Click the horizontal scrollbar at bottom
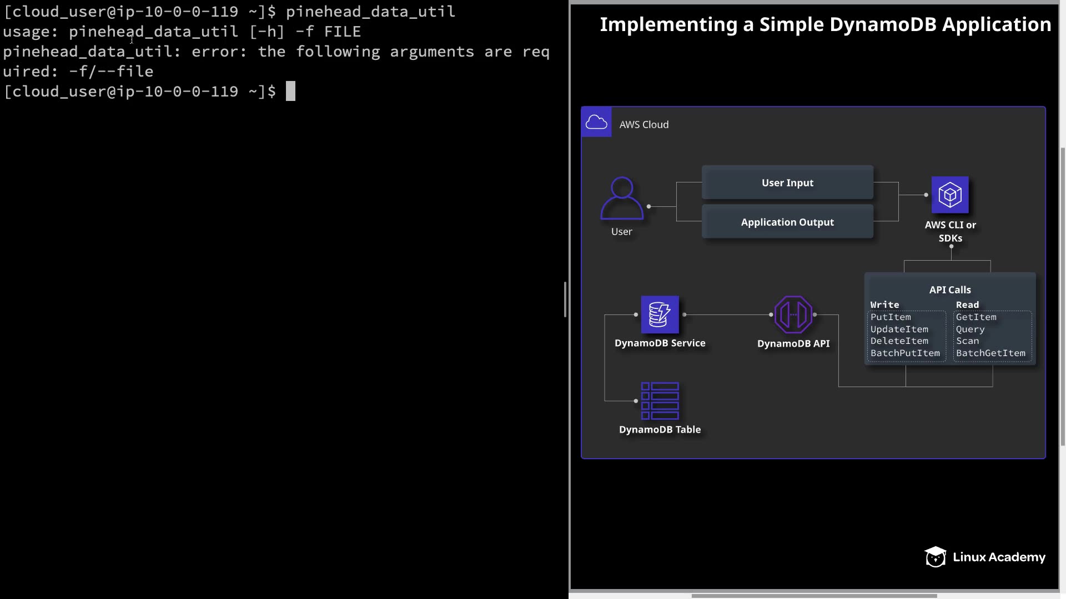Image resolution: width=1066 pixels, height=599 pixels. (814, 596)
